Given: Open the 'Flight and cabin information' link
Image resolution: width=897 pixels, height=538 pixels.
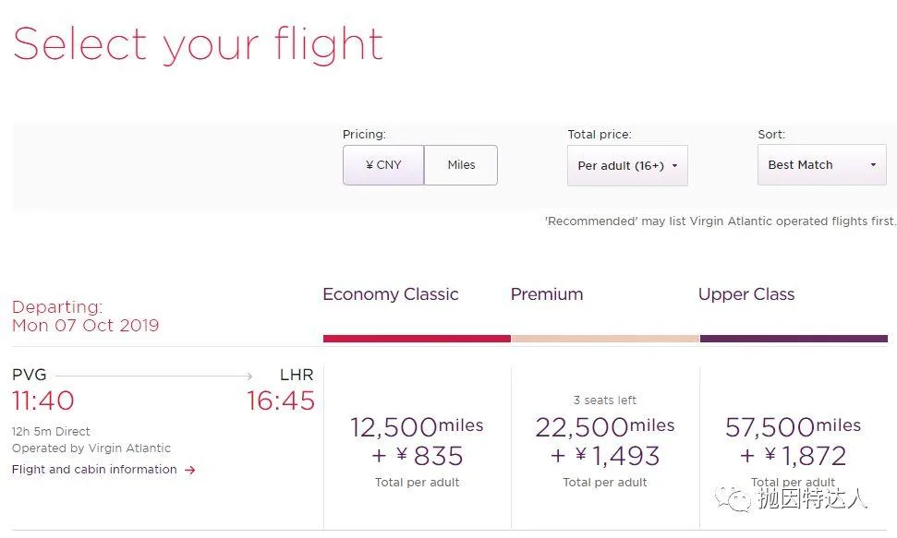Looking at the screenshot, I should point(95,469).
